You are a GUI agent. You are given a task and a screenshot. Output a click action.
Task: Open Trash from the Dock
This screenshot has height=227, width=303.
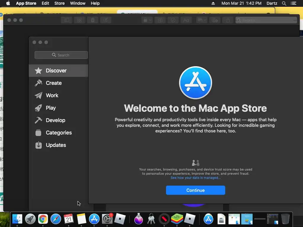(285, 219)
